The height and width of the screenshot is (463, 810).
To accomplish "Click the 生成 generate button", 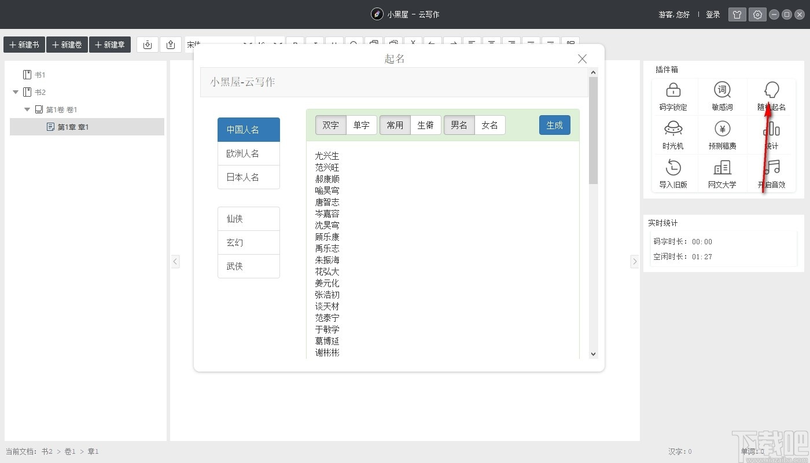I will pyautogui.click(x=555, y=125).
